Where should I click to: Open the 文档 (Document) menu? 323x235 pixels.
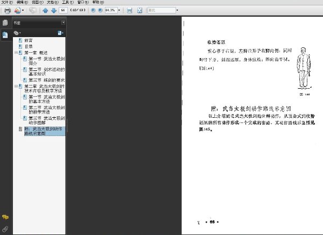[x=53, y=2]
